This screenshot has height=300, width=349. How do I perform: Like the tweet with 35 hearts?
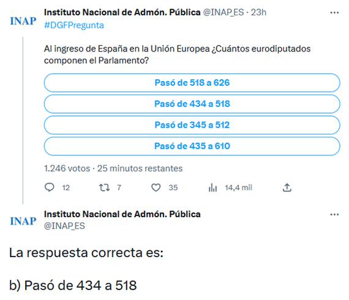click(x=156, y=187)
